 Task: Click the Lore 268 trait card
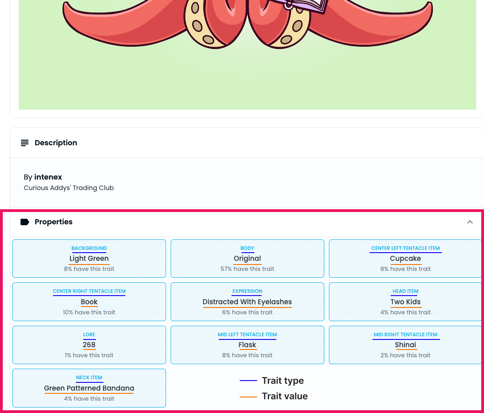tap(89, 345)
